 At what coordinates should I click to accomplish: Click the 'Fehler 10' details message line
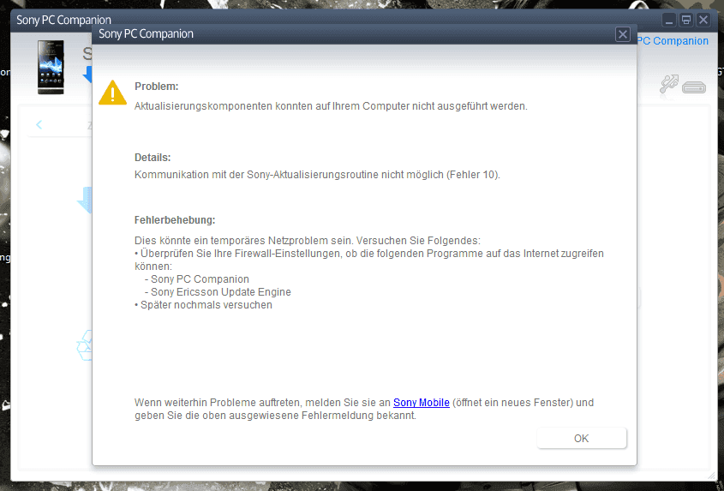coord(317,175)
